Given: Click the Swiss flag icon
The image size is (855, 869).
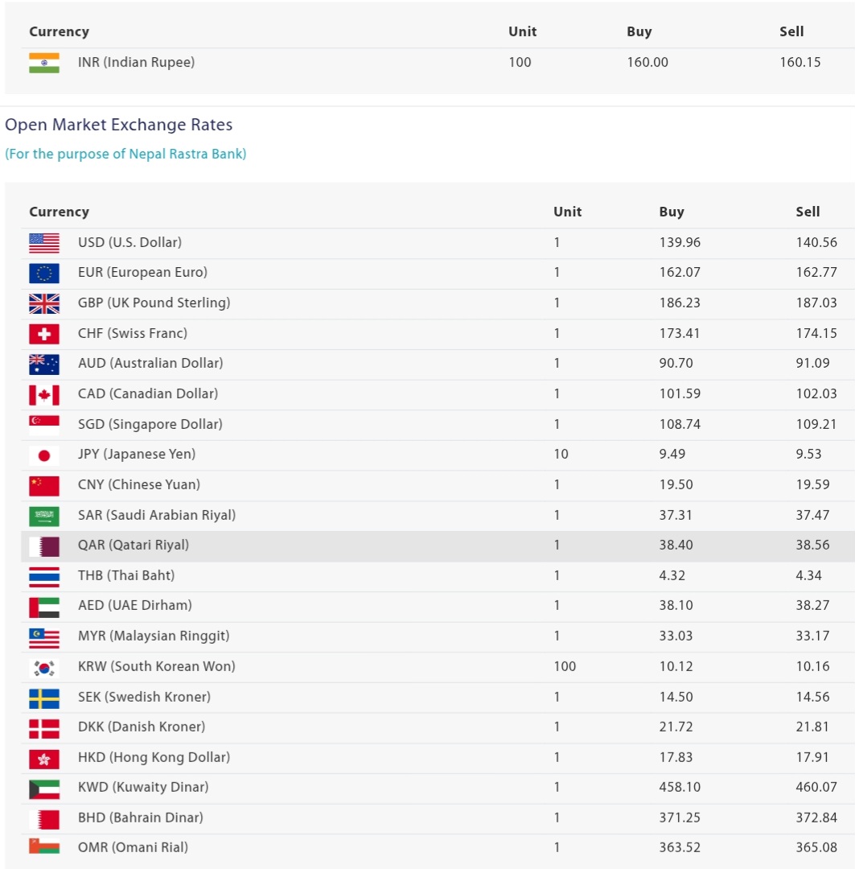Looking at the screenshot, I should [44, 334].
